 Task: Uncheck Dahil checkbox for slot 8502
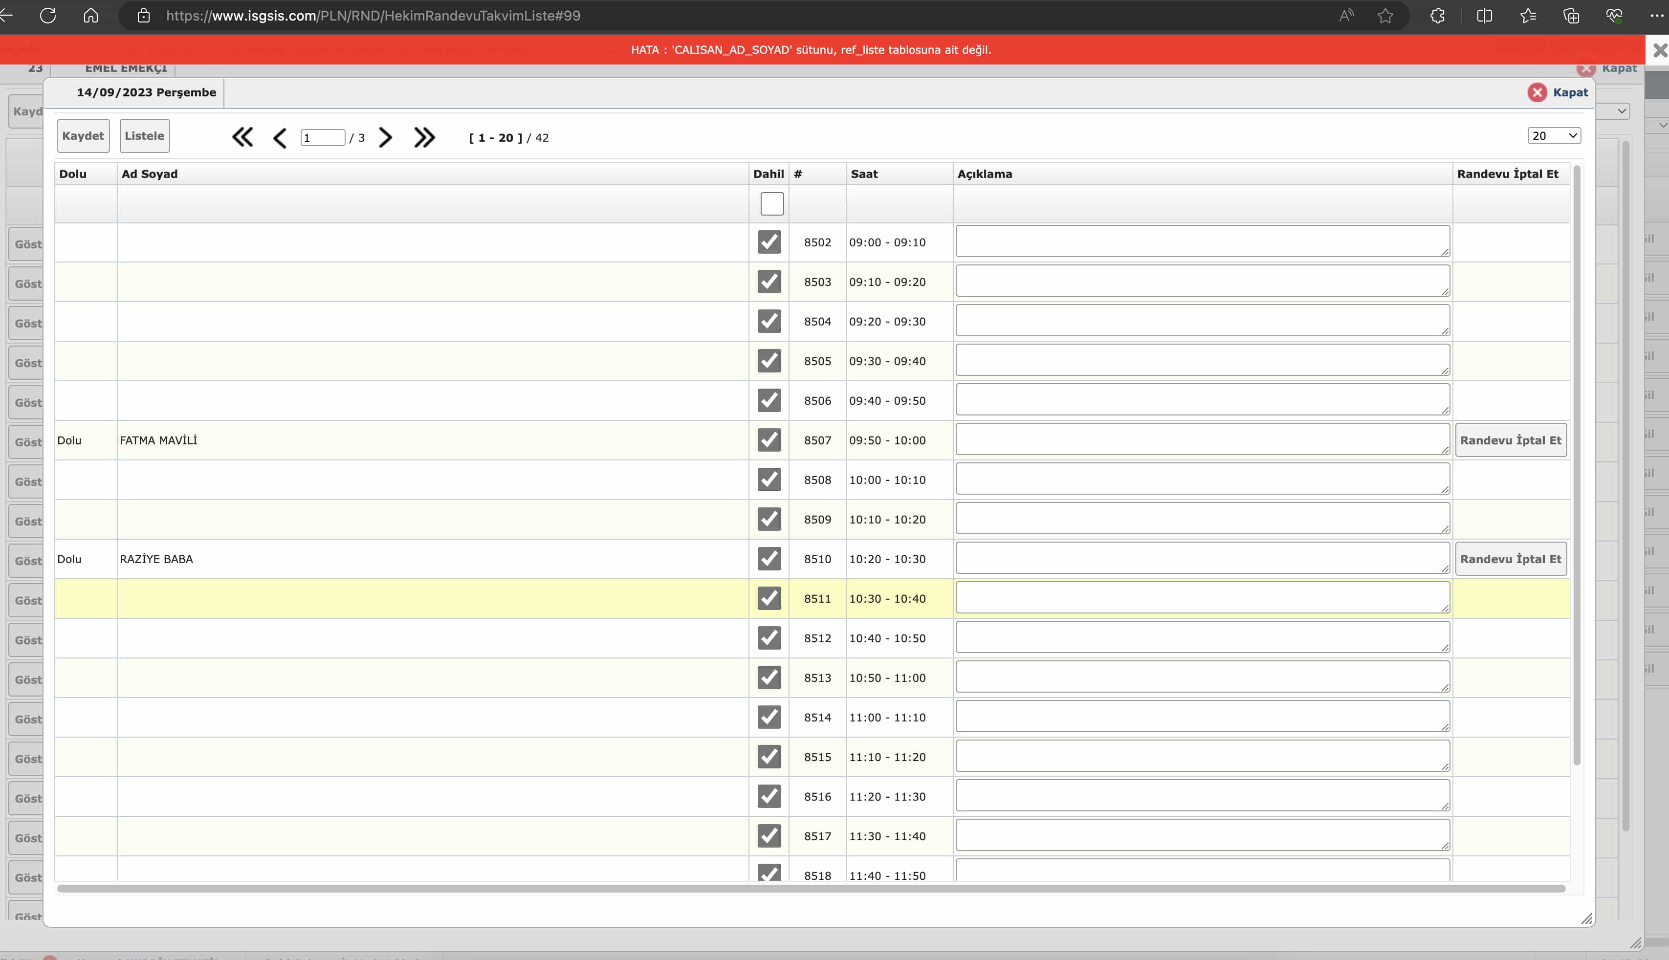769,242
